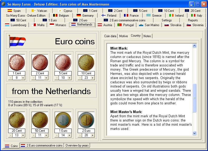Open the 1 Euro denomination tab
The image size is (208, 151).
click(49, 20)
